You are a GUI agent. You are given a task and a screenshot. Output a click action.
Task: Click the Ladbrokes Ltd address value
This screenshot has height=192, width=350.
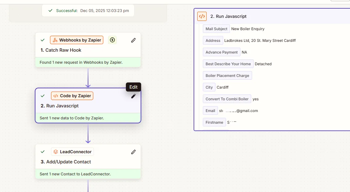260,41
